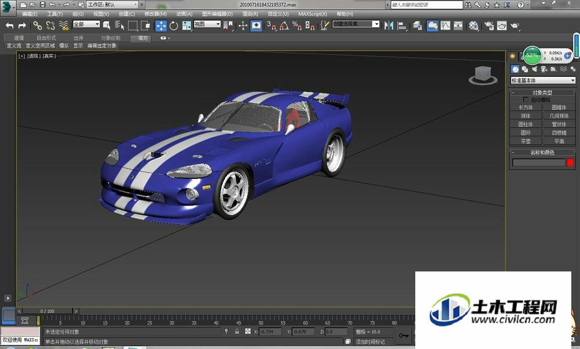Toggle Percent Snap
Viewport: 580px width, 349px height.
[296, 25]
